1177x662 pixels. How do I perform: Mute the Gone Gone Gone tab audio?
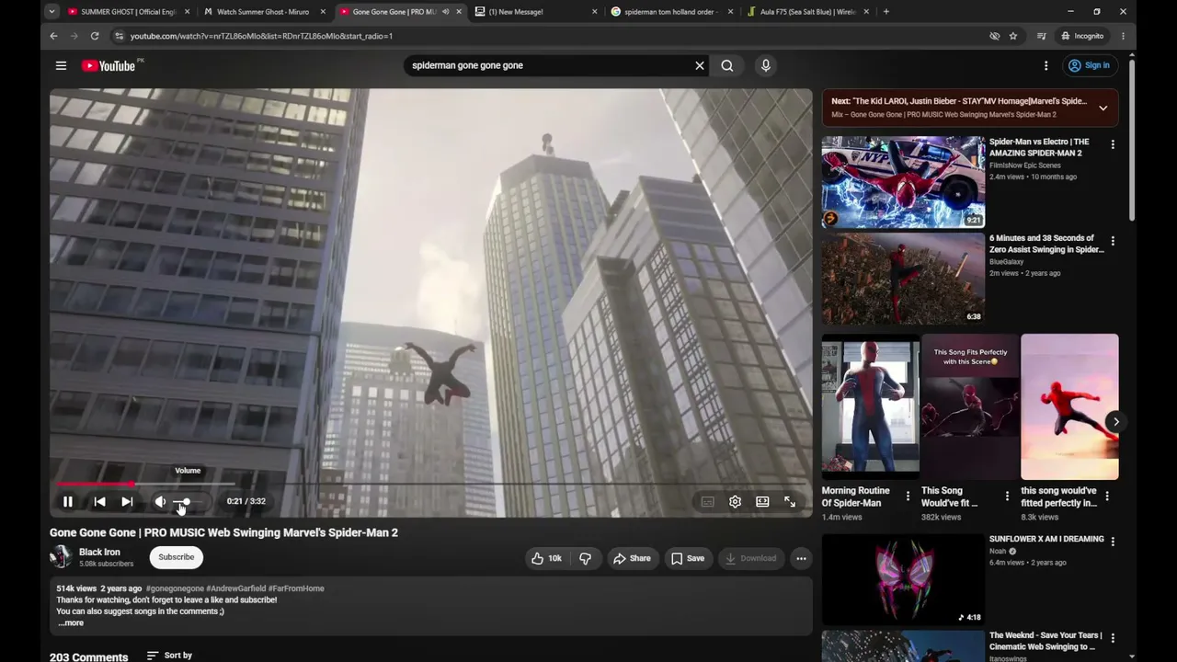tap(445, 12)
